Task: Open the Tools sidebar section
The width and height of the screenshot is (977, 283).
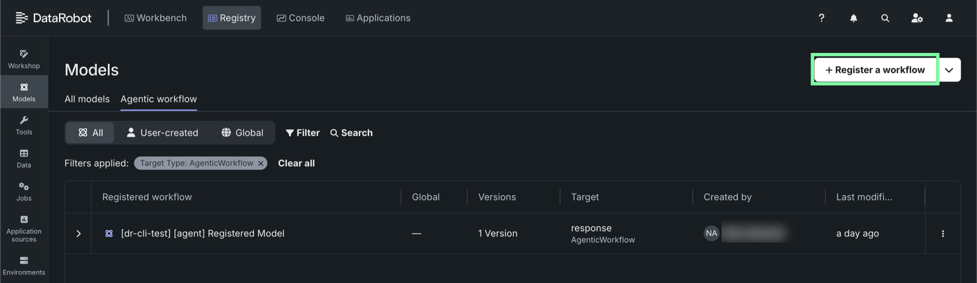Action: tap(24, 125)
